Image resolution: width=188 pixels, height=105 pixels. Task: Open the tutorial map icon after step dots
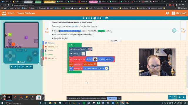pyautogui.click(x=107, y=18)
